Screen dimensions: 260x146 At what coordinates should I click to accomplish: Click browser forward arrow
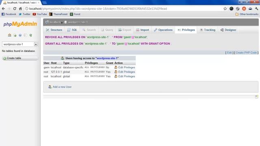click(x=9, y=9)
